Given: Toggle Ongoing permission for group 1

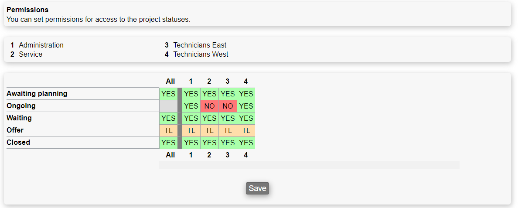Looking at the screenshot, I should click(191, 106).
